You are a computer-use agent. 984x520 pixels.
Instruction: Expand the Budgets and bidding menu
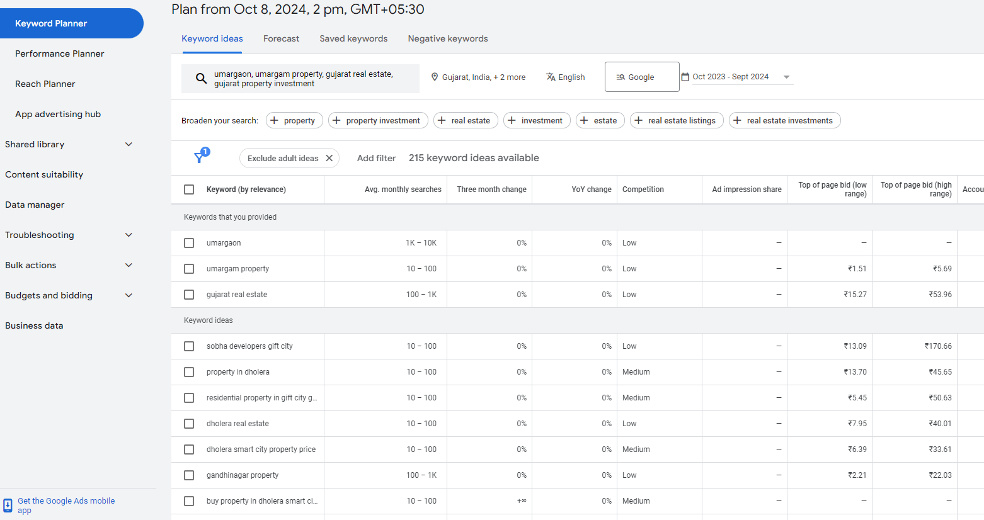[x=129, y=295]
